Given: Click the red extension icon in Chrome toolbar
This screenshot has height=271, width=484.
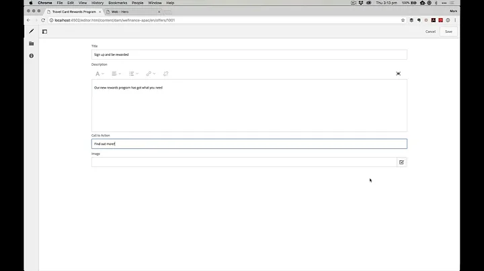Looking at the screenshot, I should point(440,20).
